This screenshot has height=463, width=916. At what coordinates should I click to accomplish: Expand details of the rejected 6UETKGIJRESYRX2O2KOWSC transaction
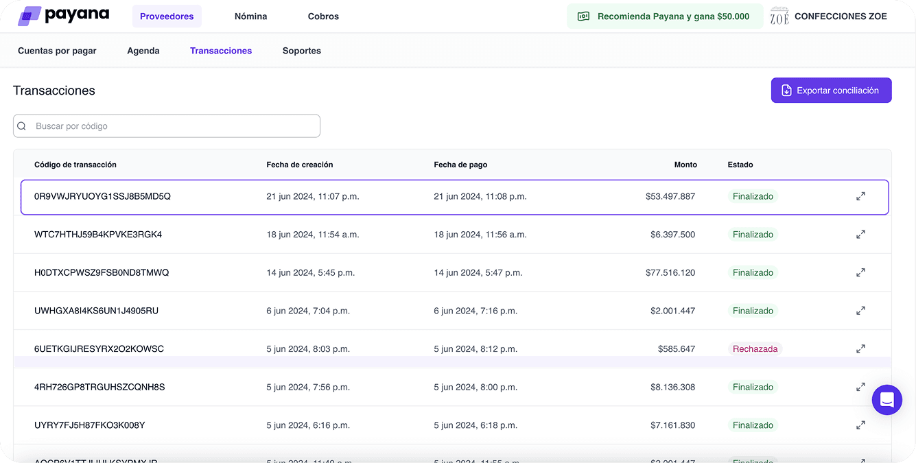click(860, 348)
